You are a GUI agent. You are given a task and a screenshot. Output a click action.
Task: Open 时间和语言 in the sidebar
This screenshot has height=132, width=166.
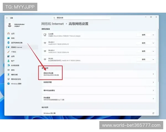pos(22,65)
